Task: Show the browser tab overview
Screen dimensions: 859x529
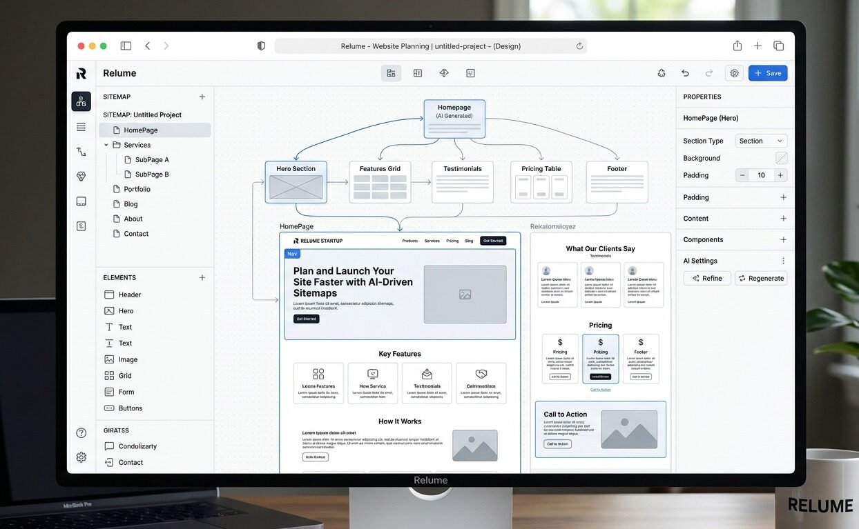Action: [778, 46]
